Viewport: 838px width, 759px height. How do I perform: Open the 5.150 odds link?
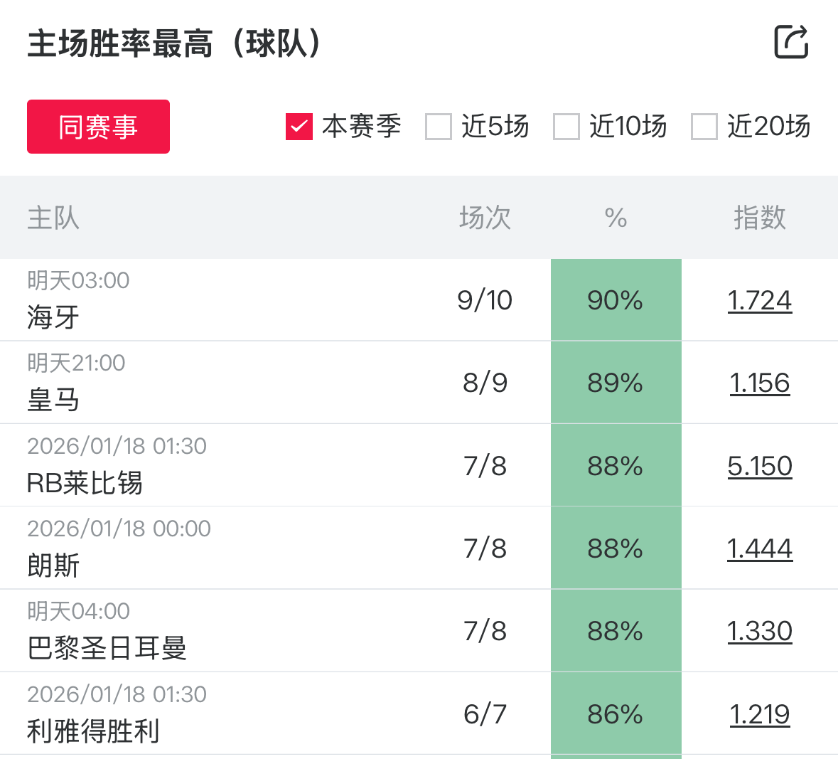[x=759, y=466]
